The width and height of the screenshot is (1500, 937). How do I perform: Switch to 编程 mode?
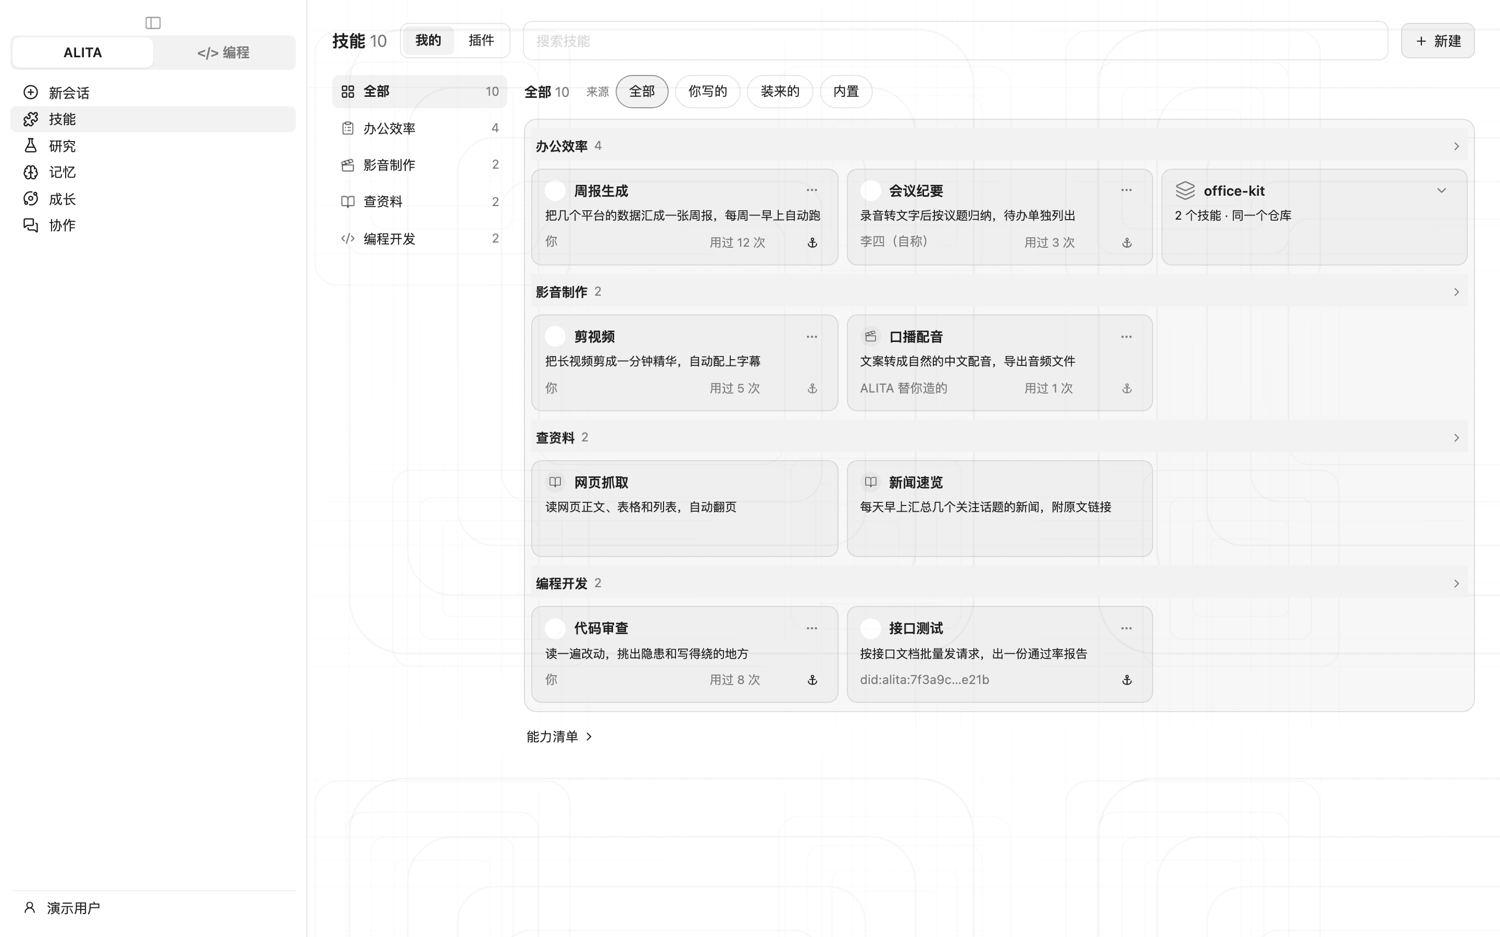[x=223, y=53]
